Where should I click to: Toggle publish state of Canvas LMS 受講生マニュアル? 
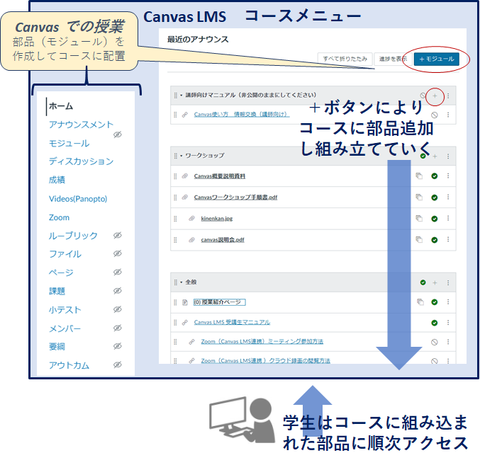(434, 323)
